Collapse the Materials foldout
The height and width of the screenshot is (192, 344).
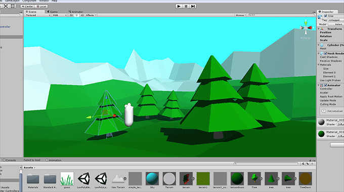(319, 65)
